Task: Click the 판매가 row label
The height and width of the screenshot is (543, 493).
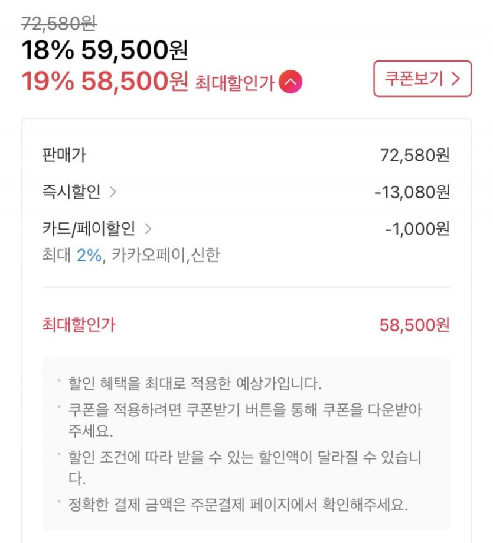Action: coord(64,156)
